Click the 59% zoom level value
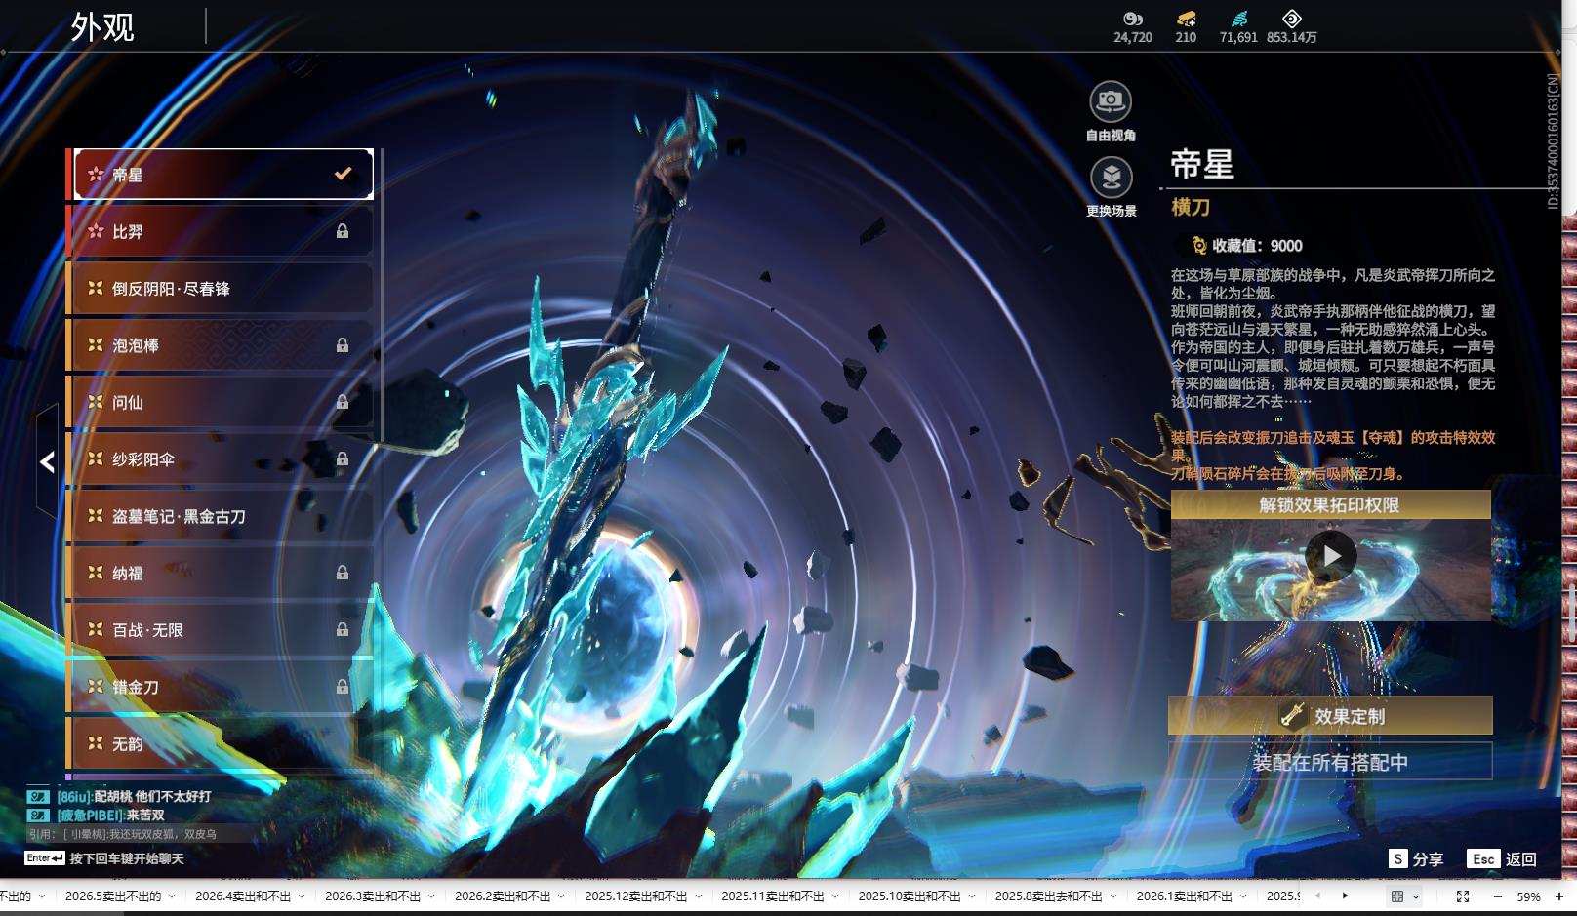The width and height of the screenshot is (1577, 916). click(x=1528, y=896)
